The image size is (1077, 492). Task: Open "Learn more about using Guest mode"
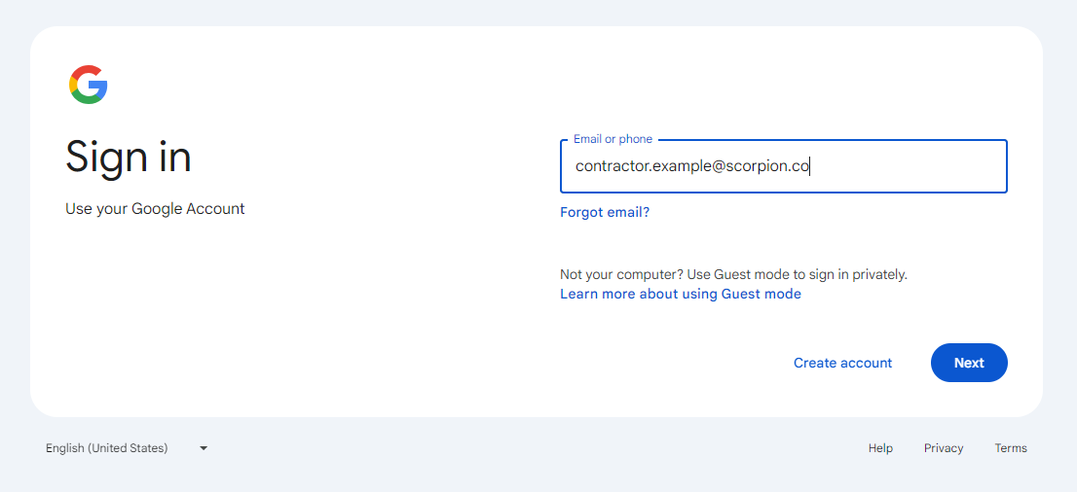tap(681, 294)
